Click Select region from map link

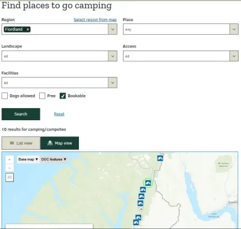click(x=95, y=20)
